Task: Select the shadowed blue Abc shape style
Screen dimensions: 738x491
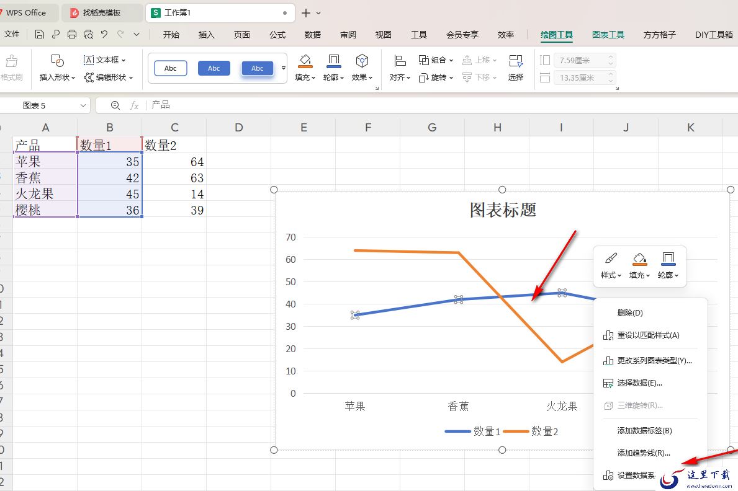Action: (258, 68)
